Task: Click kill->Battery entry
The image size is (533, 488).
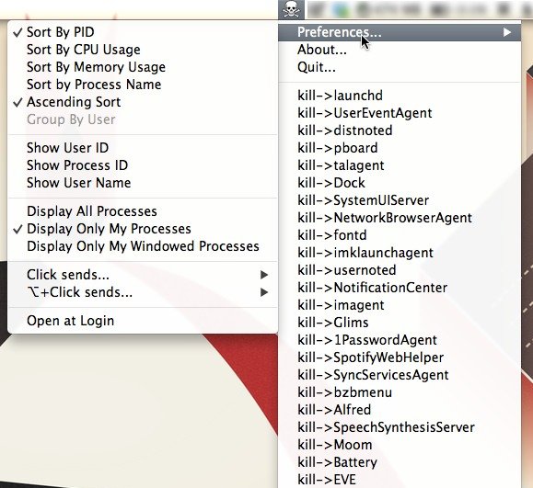Action: point(400,462)
